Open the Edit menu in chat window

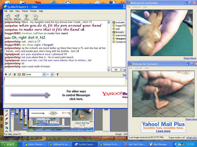pyautogui.click(x=11, y=11)
